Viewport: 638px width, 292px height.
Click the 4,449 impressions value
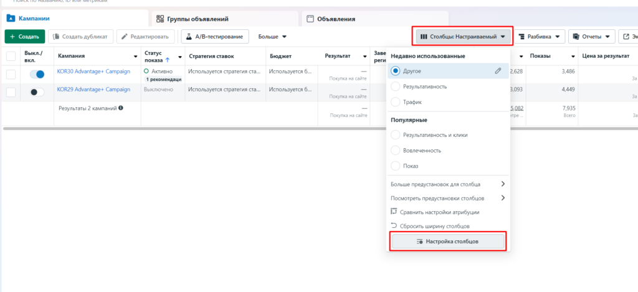(567, 89)
